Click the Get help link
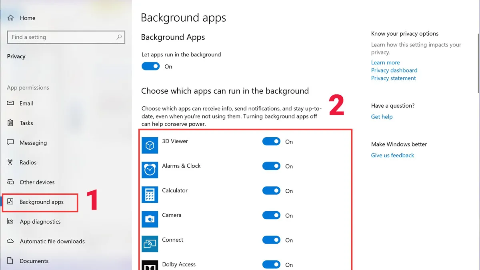Screen dimensions: 480x270 (382, 117)
